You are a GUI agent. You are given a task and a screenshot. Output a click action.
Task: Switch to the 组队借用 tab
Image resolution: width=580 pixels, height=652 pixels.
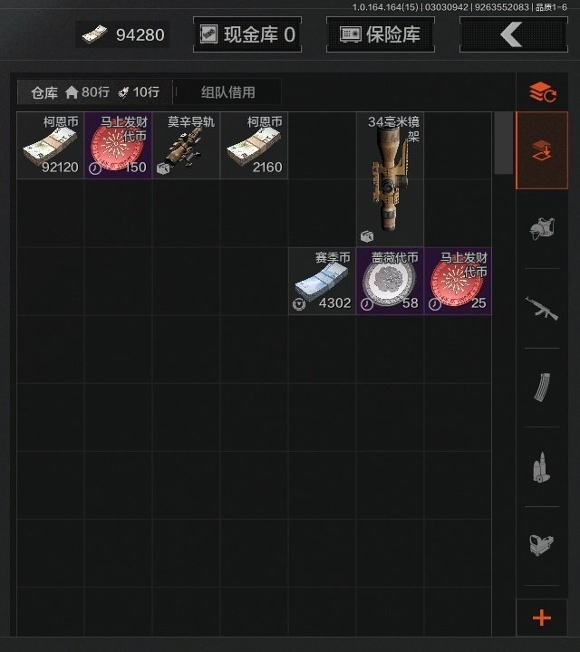pyautogui.click(x=228, y=91)
